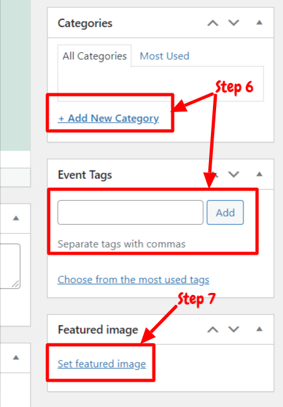The image size is (283, 407).
Task: Select the Separate tags with commas hint
Action: tap(121, 244)
